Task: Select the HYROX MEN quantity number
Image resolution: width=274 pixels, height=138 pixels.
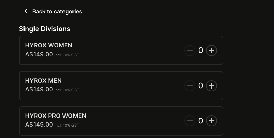Action: 200,86
